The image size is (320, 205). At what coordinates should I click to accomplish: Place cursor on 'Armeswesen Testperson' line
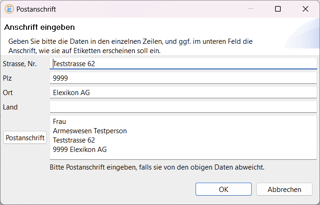click(90, 131)
